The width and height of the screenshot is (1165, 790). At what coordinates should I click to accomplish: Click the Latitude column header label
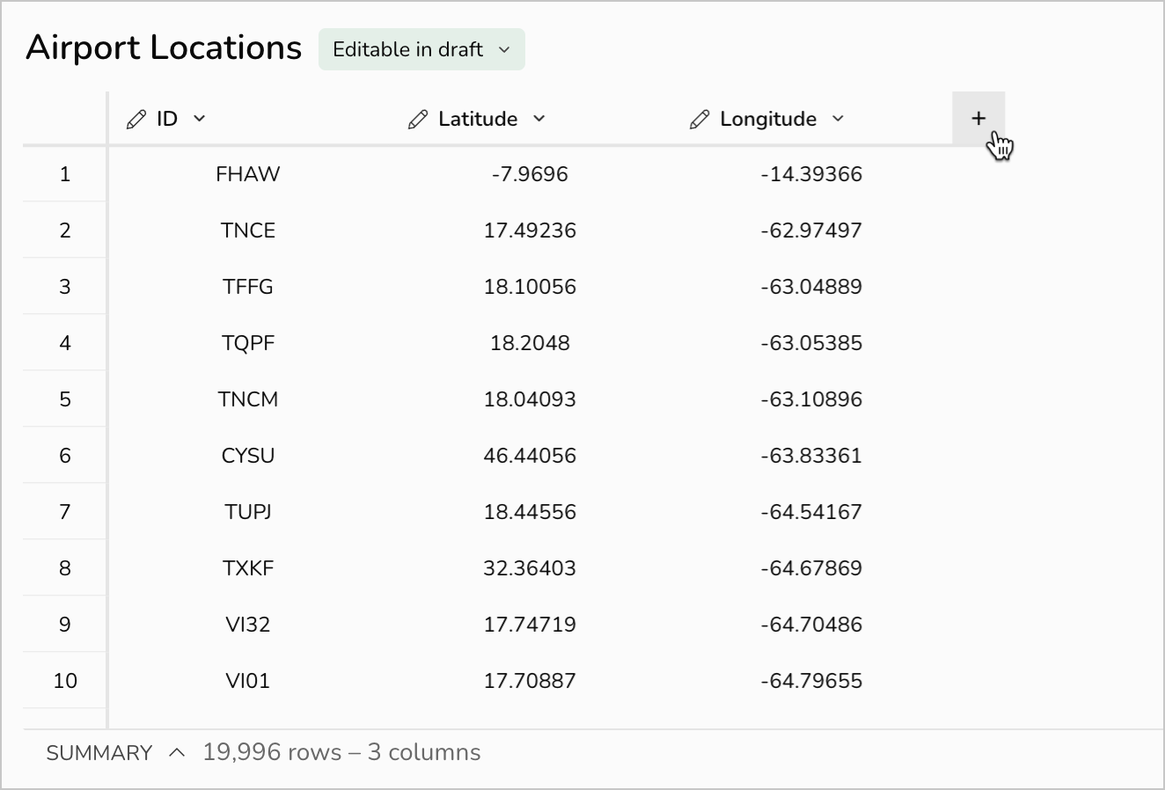tap(478, 119)
